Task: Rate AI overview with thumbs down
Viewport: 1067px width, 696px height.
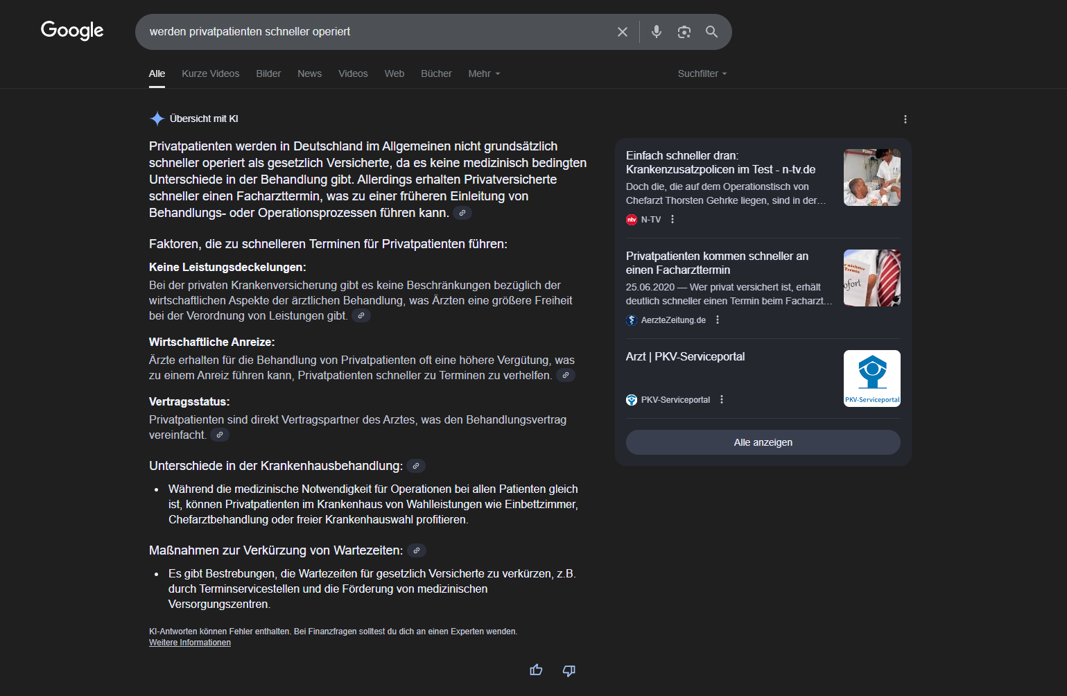Action: click(x=569, y=670)
